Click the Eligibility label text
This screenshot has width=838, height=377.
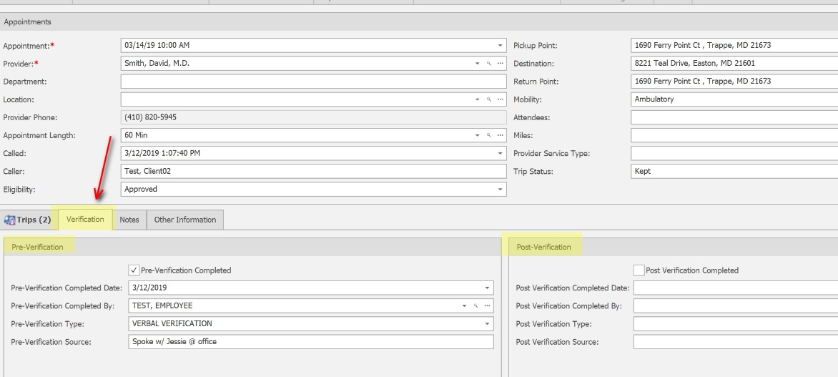pyautogui.click(x=20, y=190)
